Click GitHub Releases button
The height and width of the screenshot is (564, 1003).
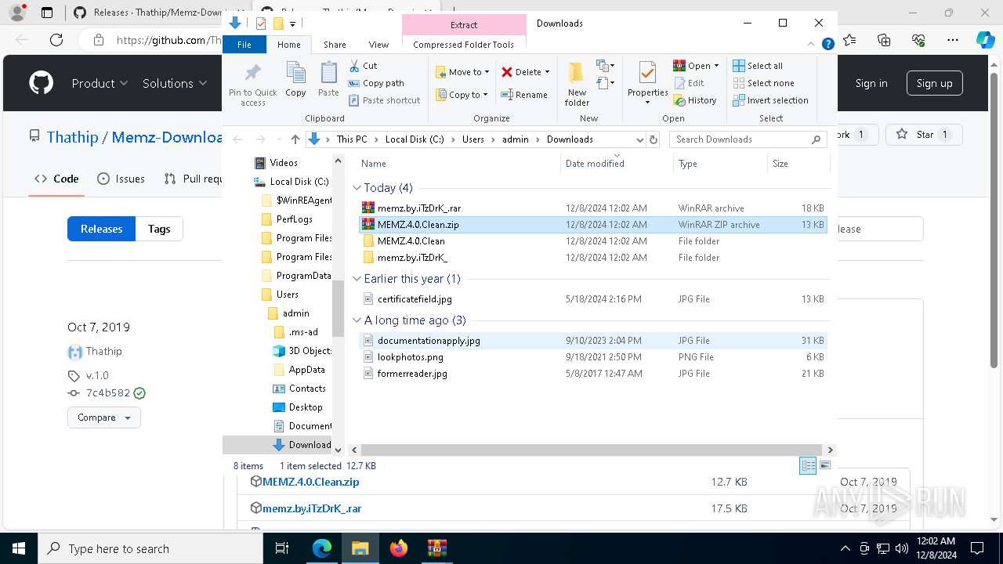pos(102,229)
